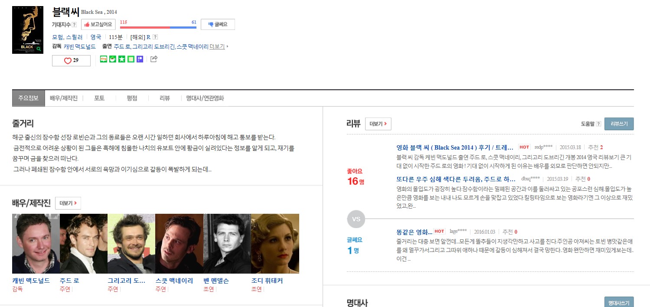Click 스쿳 맥네이리 name under photo

coord(174,281)
